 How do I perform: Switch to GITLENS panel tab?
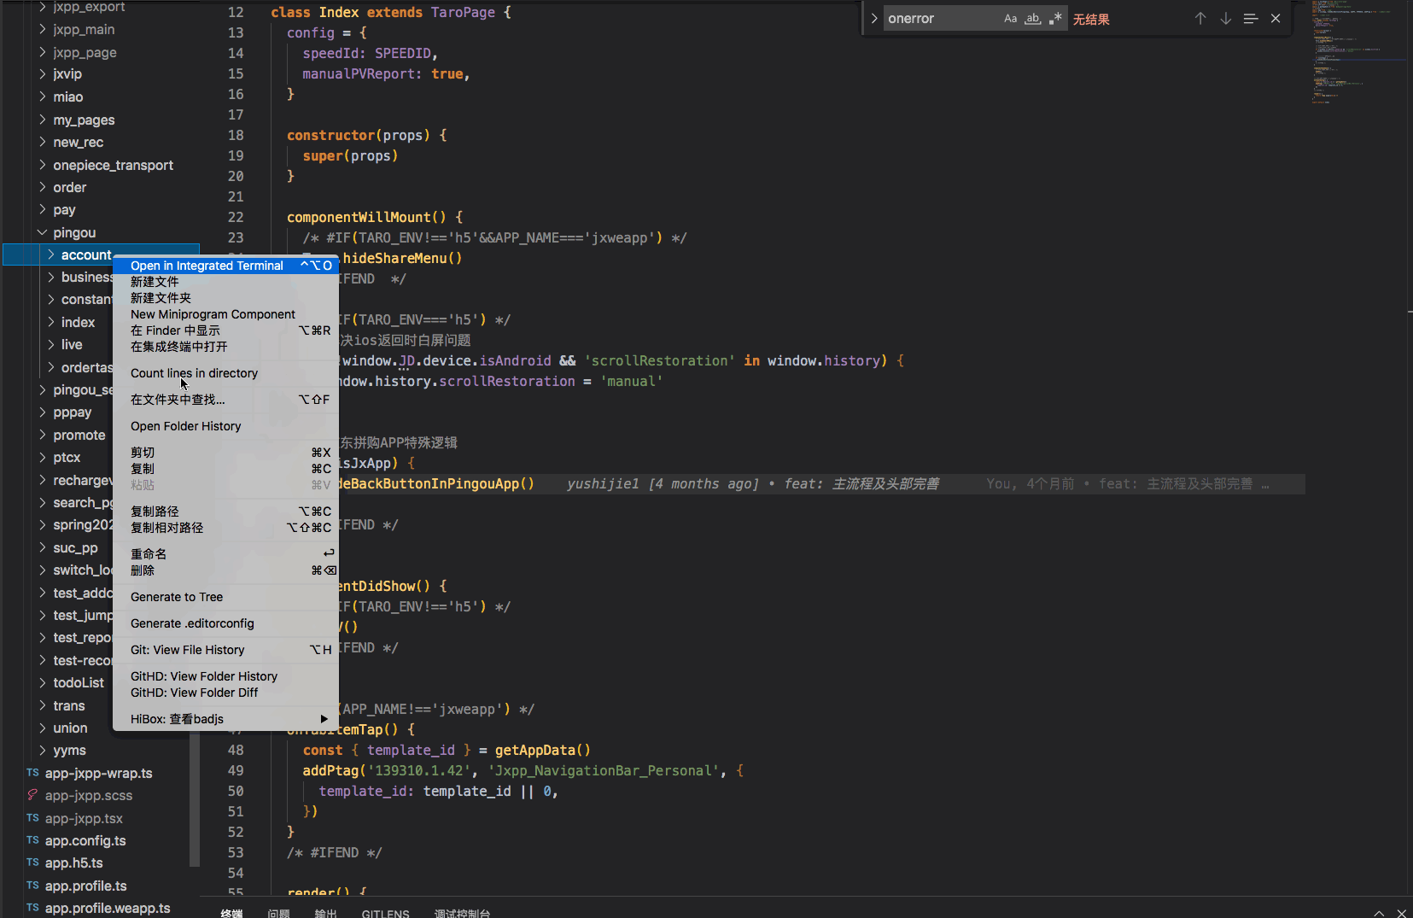pyautogui.click(x=385, y=913)
